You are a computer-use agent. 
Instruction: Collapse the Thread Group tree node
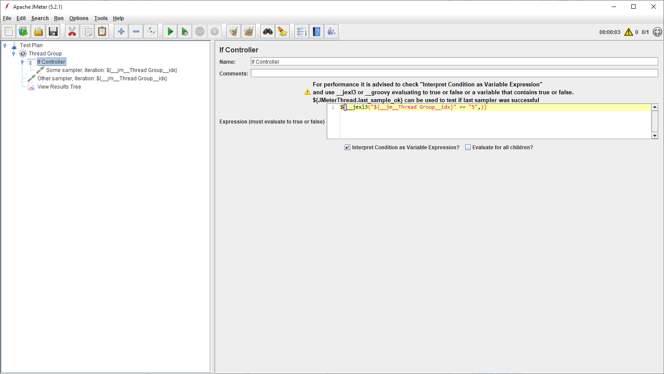click(x=14, y=54)
